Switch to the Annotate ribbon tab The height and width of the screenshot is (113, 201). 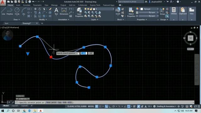27,5
